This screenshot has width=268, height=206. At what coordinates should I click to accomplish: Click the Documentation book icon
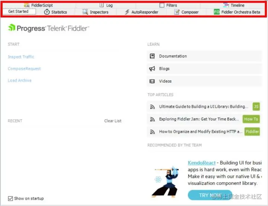pos(152,56)
